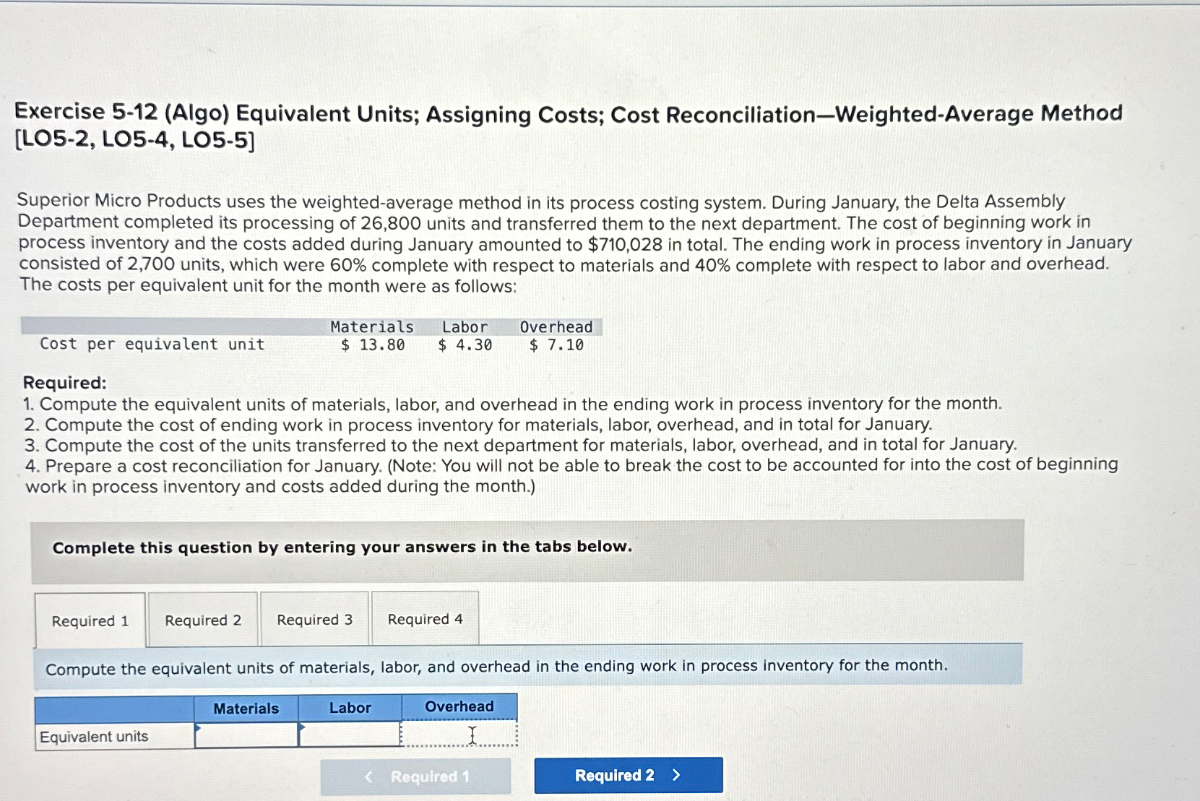Go to next step with blue Required 2 button
The height and width of the screenshot is (801, 1200).
pos(629,775)
